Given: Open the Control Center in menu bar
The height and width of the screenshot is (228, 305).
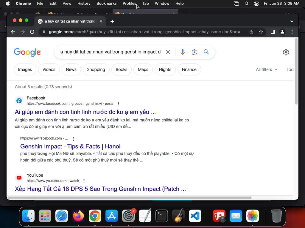Looking at the screenshot, I should 256,4.
